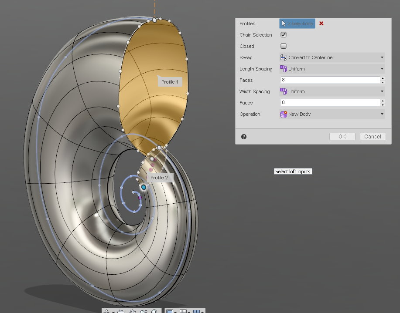This screenshot has width=400, height=313.
Task: Uncheck Chain Selection
Action: [284, 35]
